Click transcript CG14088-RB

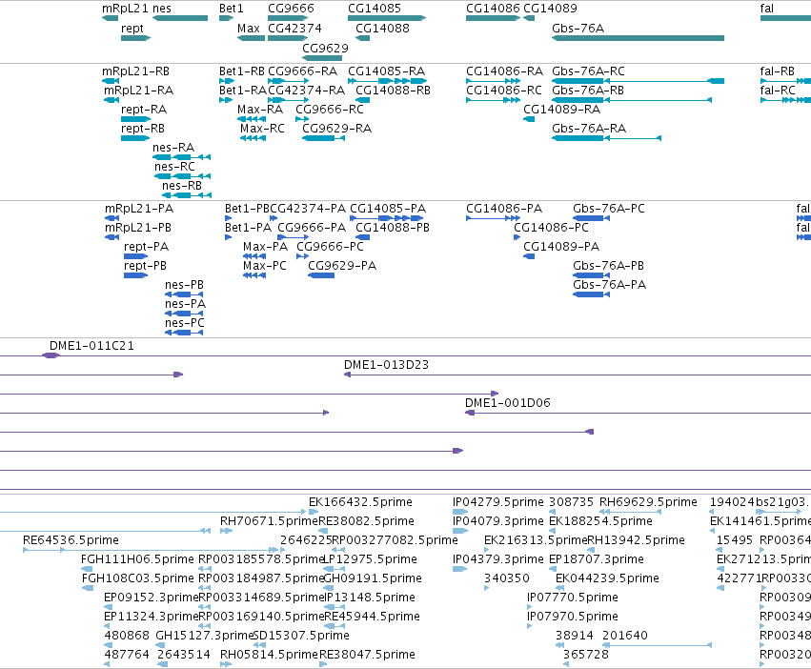click(x=393, y=91)
